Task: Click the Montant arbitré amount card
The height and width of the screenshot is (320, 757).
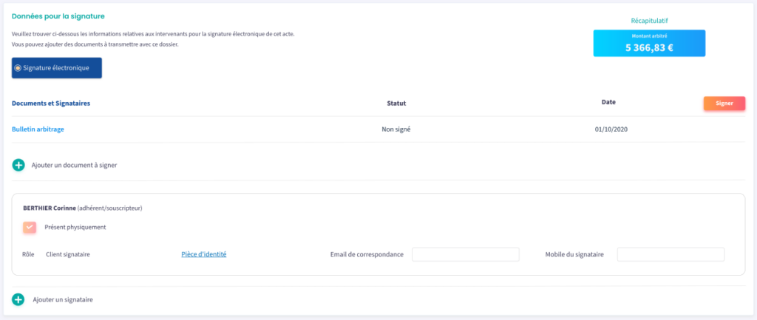Action: [649, 44]
